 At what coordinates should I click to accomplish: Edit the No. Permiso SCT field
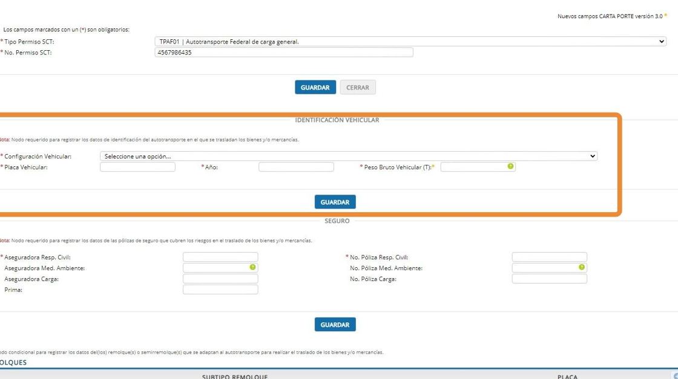[x=284, y=52]
